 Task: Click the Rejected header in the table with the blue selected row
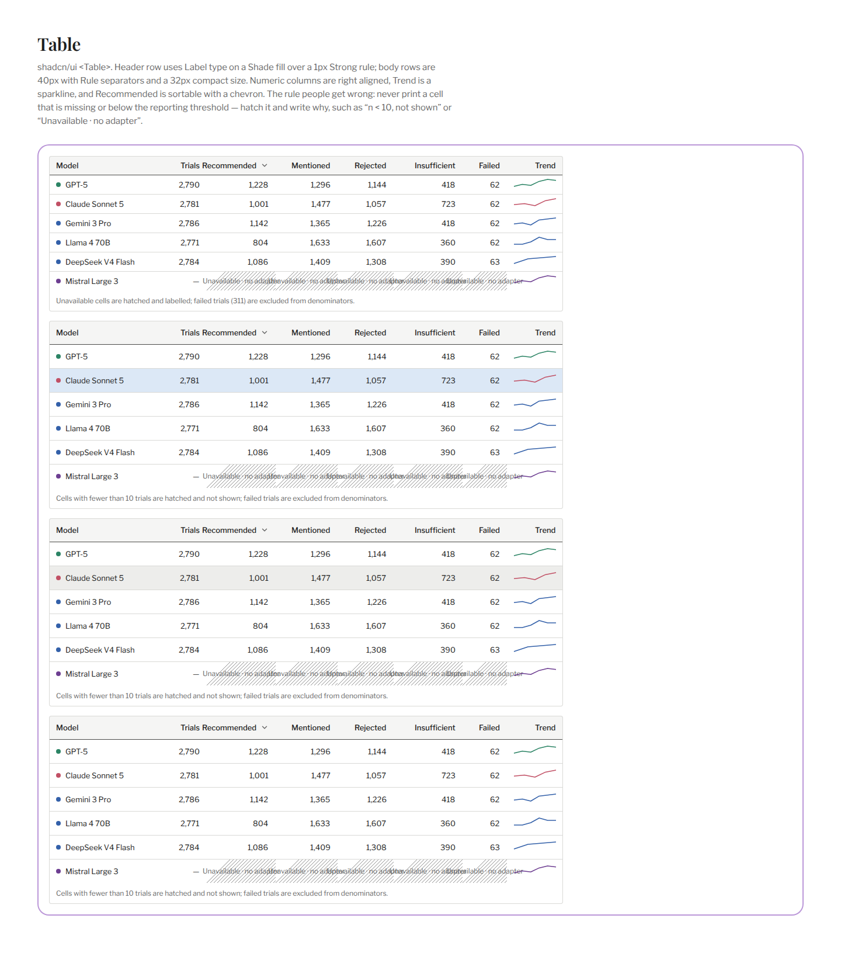[x=370, y=333]
